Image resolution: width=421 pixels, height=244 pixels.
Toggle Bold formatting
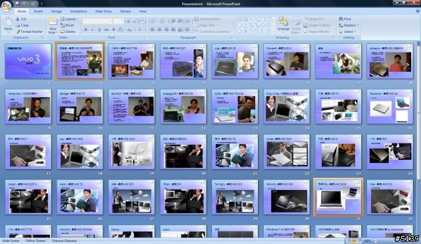pyautogui.click(x=86, y=30)
